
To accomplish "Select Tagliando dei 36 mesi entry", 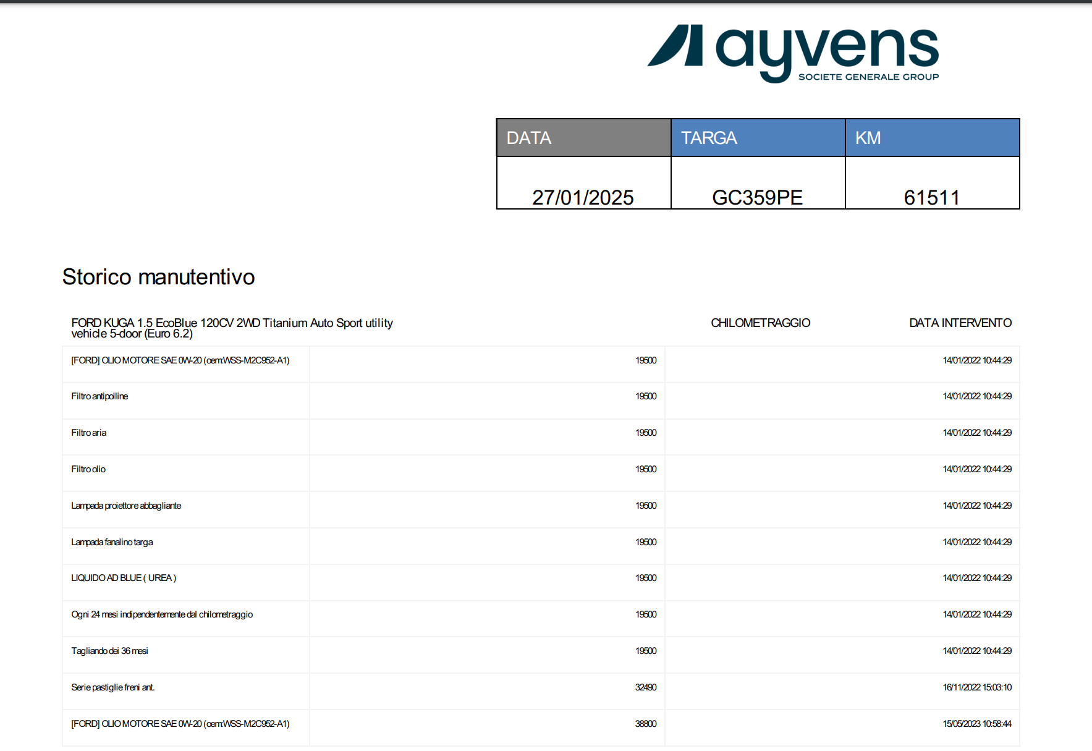I will [x=109, y=651].
